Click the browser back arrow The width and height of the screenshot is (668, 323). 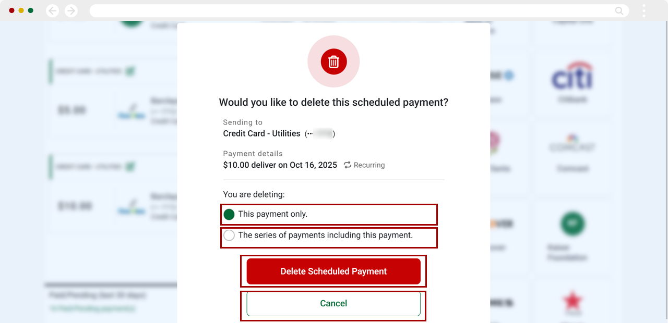52,10
